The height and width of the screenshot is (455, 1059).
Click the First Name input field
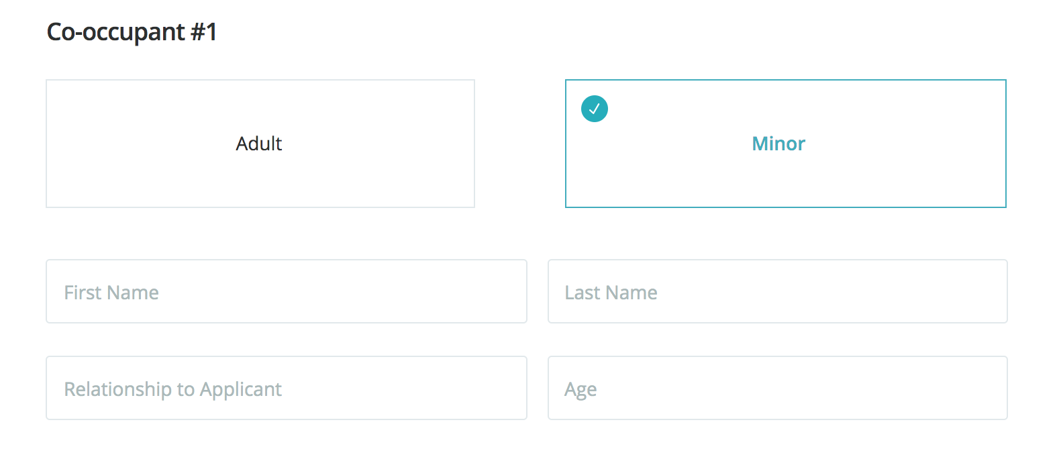tap(287, 292)
